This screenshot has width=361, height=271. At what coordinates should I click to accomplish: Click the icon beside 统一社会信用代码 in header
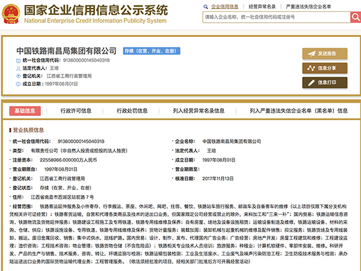point(18,61)
